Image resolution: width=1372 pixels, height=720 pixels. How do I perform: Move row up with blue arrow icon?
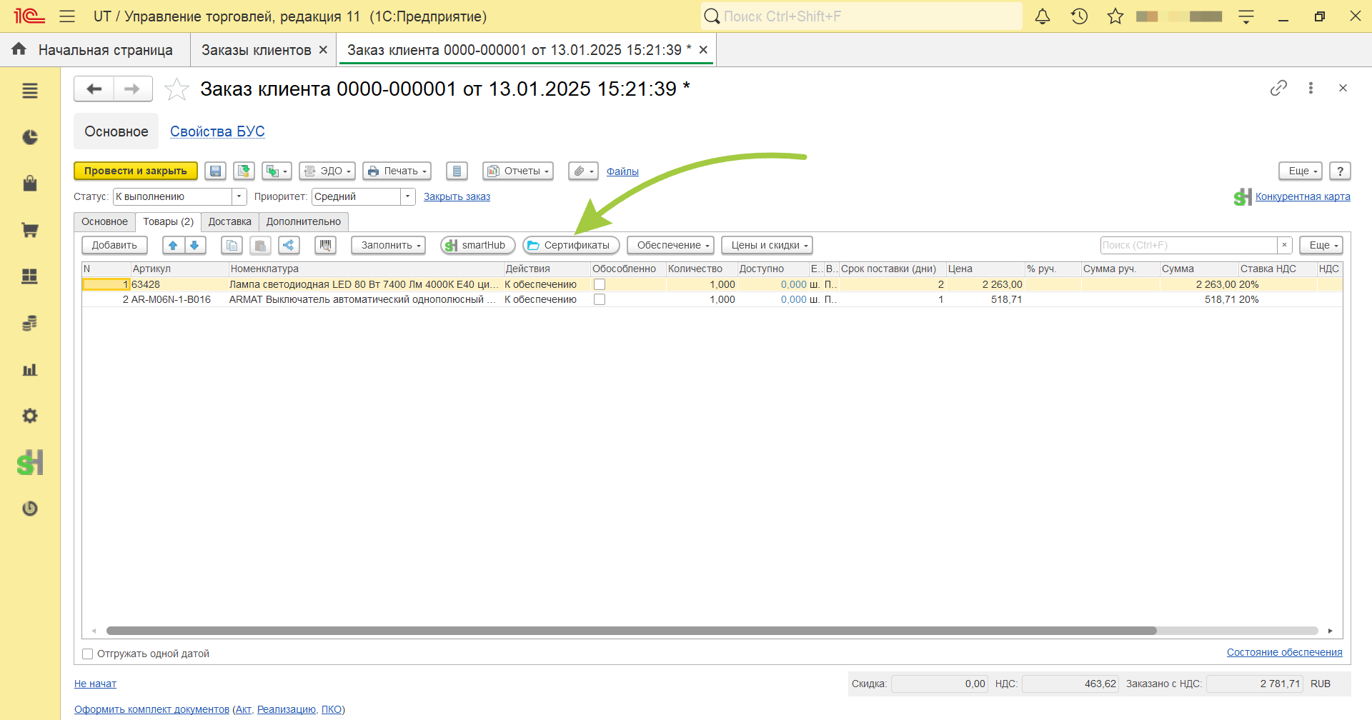[173, 246]
